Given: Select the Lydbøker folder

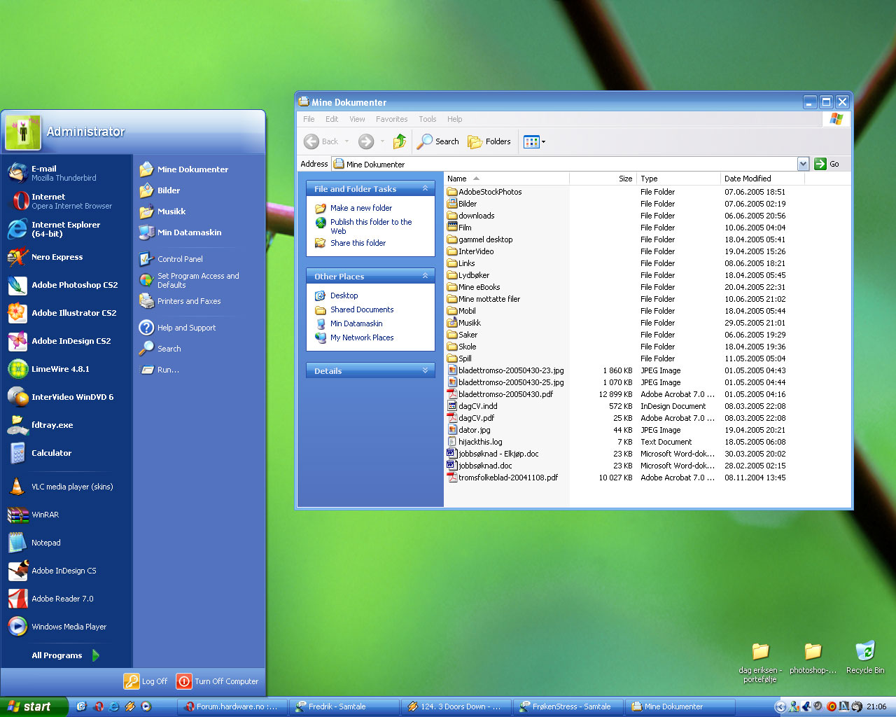Looking at the screenshot, I should (468, 275).
